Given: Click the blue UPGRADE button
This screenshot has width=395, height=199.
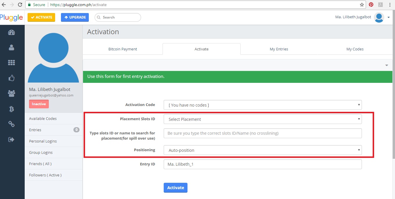Looking at the screenshot, I should coord(75,17).
